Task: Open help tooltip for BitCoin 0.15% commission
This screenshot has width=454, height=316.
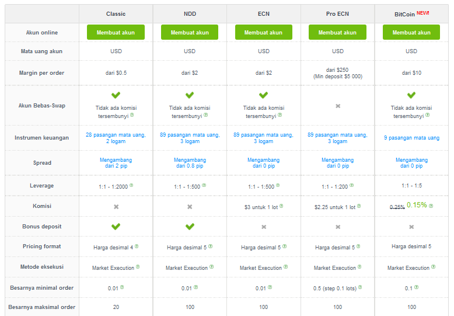Action: point(431,206)
